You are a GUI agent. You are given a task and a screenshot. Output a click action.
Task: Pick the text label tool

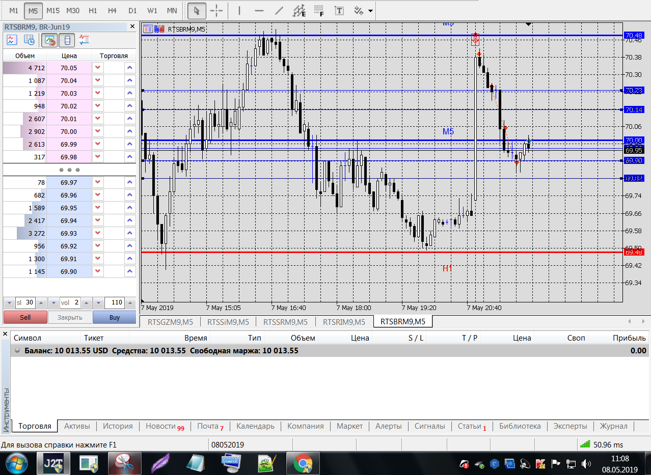pyautogui.click(x=339, y=11)
